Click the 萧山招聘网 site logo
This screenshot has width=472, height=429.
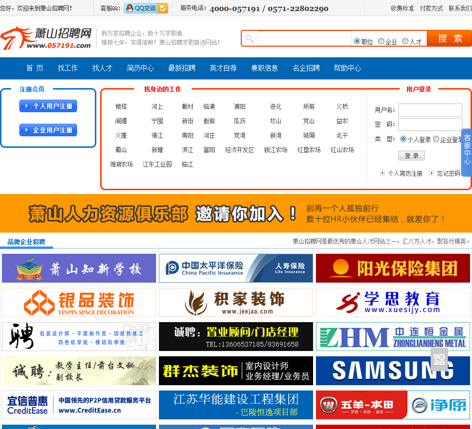(x=46, y=38)
